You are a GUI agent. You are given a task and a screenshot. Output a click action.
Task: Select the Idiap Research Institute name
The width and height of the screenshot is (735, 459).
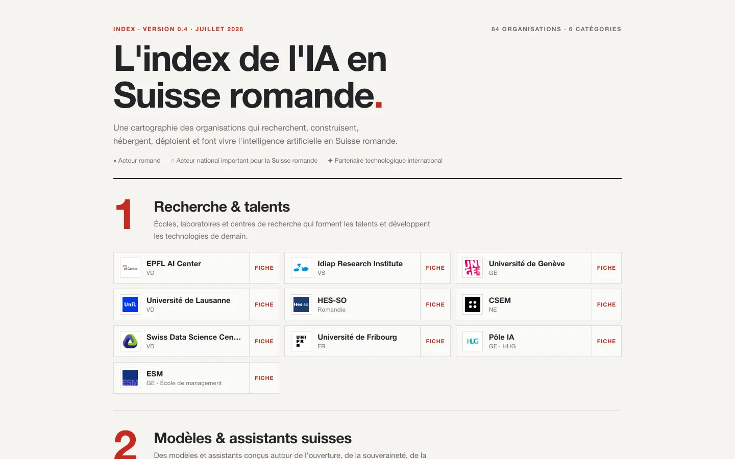coord(360,264)
